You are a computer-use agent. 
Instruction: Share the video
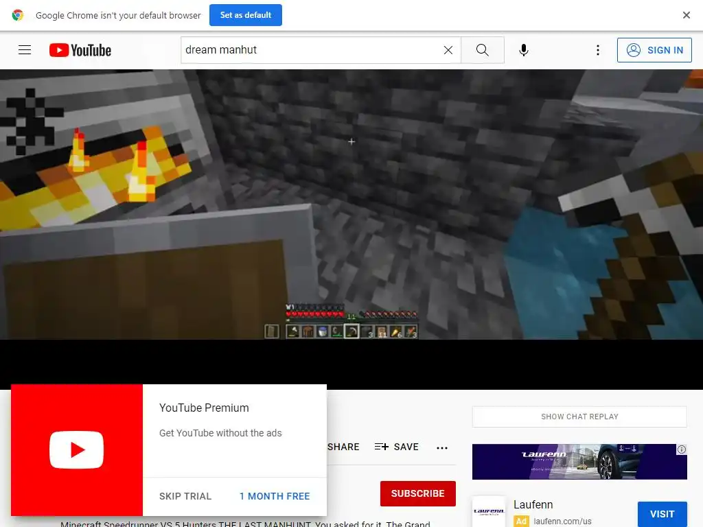(x=343, y=447)
